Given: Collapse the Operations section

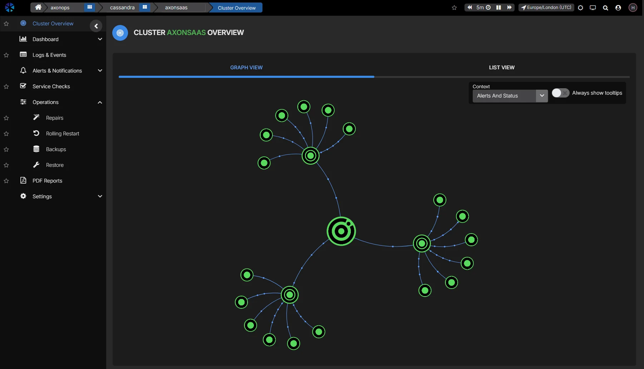Looking at the screenshot, I should click(100, 102).
